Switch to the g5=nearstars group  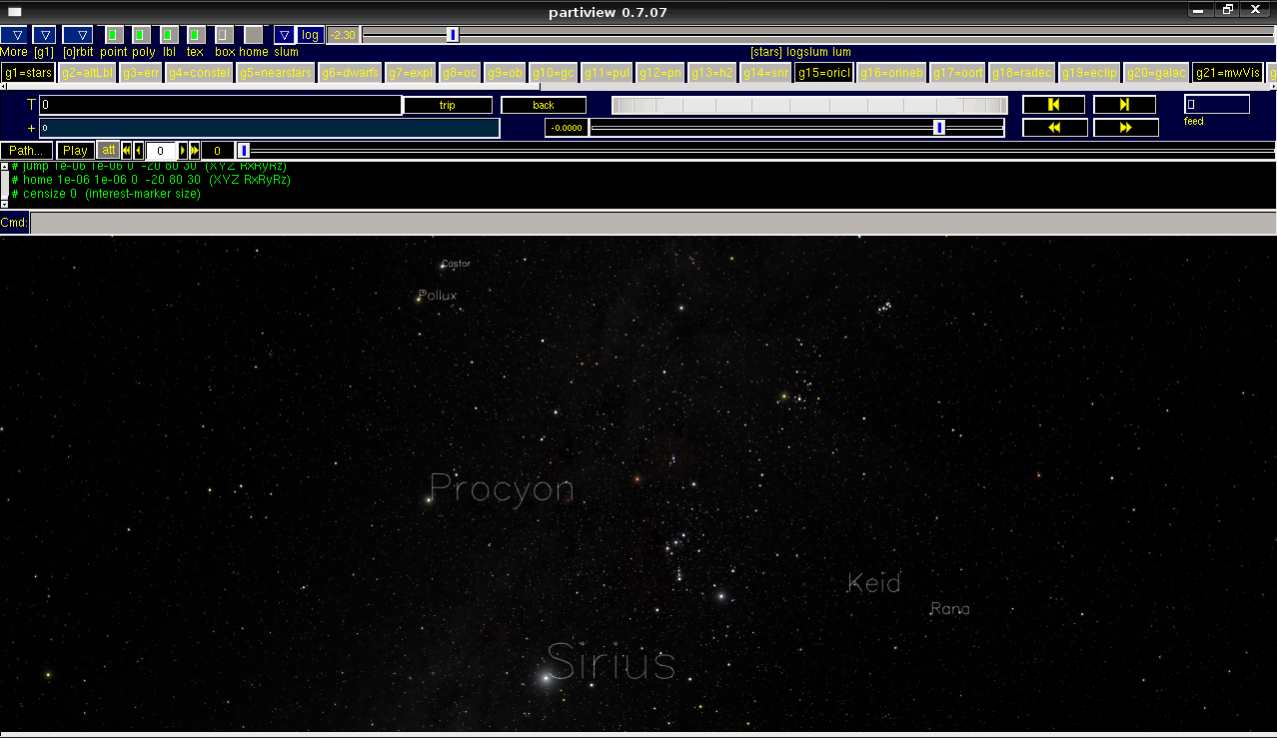coord(275,73)
